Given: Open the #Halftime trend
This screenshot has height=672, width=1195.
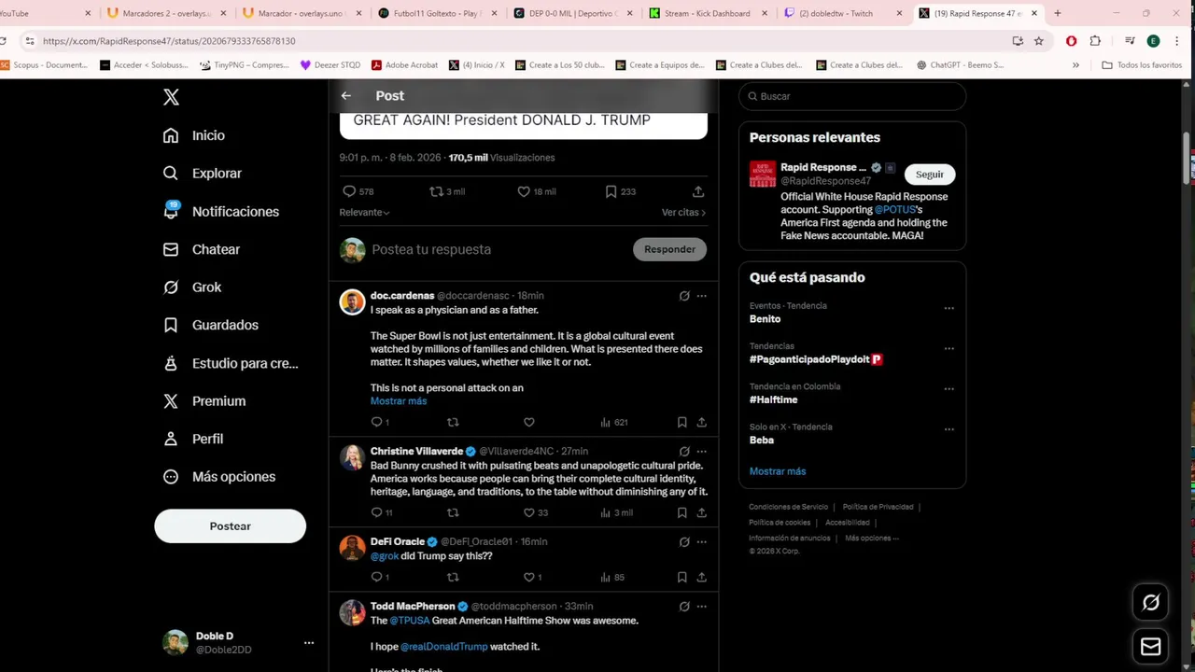Looking at the screenshot, I should 773,399.
